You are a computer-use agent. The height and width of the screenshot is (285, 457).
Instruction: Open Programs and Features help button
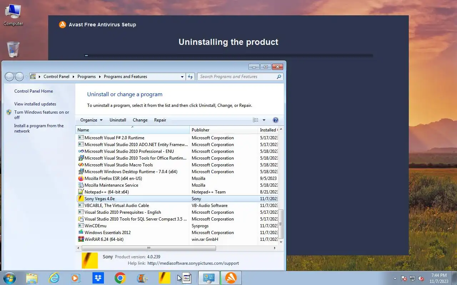click(x=275, y=120)
